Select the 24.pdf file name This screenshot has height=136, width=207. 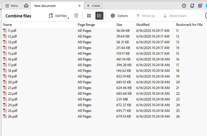(x=13, y=105)
